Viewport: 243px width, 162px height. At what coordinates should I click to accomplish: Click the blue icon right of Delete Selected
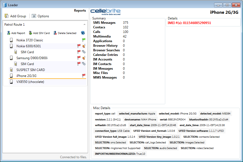pyautogui.click(x=83, y=33)
